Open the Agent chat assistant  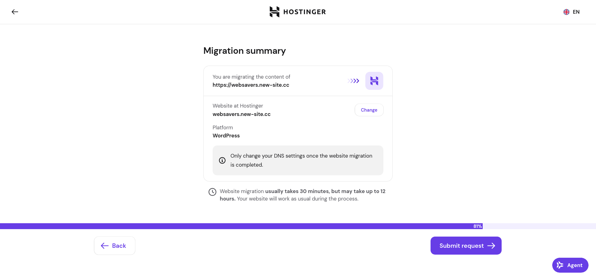[x=570, y=265]
